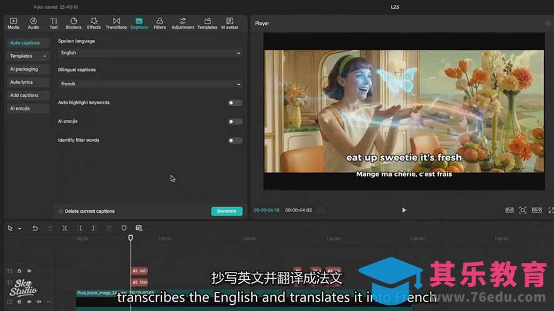Hide the main video track eye
This screenshot has height=311, width=554.
[x=29, y=302]
